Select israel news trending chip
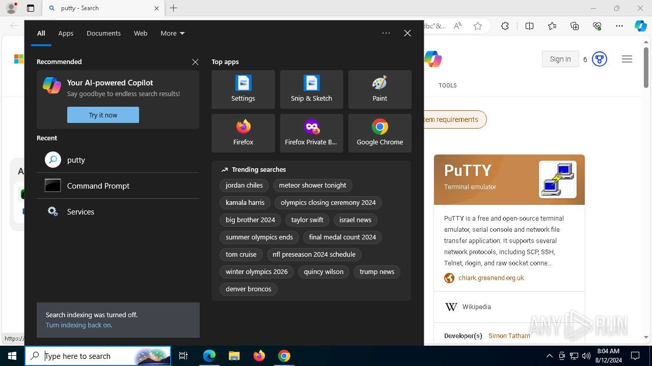Image resolution: width=652 pixels, height=366 pixels. [x=355, y=220]
